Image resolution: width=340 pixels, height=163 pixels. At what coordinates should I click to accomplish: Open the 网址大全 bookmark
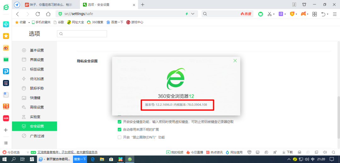[x=76, y=22]
